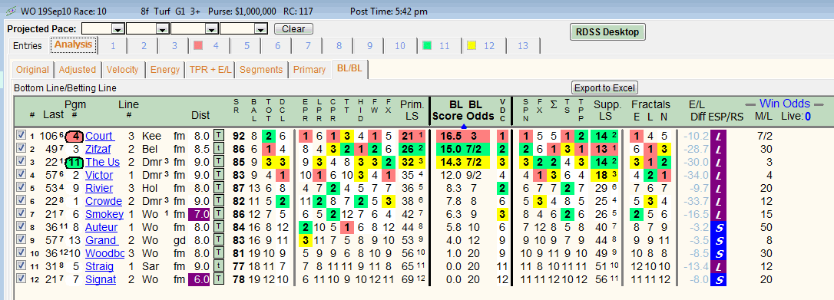The height and width of the screenshot is (300, 834).
Task: Click the racetrack icon beside WO 19Sep10
Action: 10,11
